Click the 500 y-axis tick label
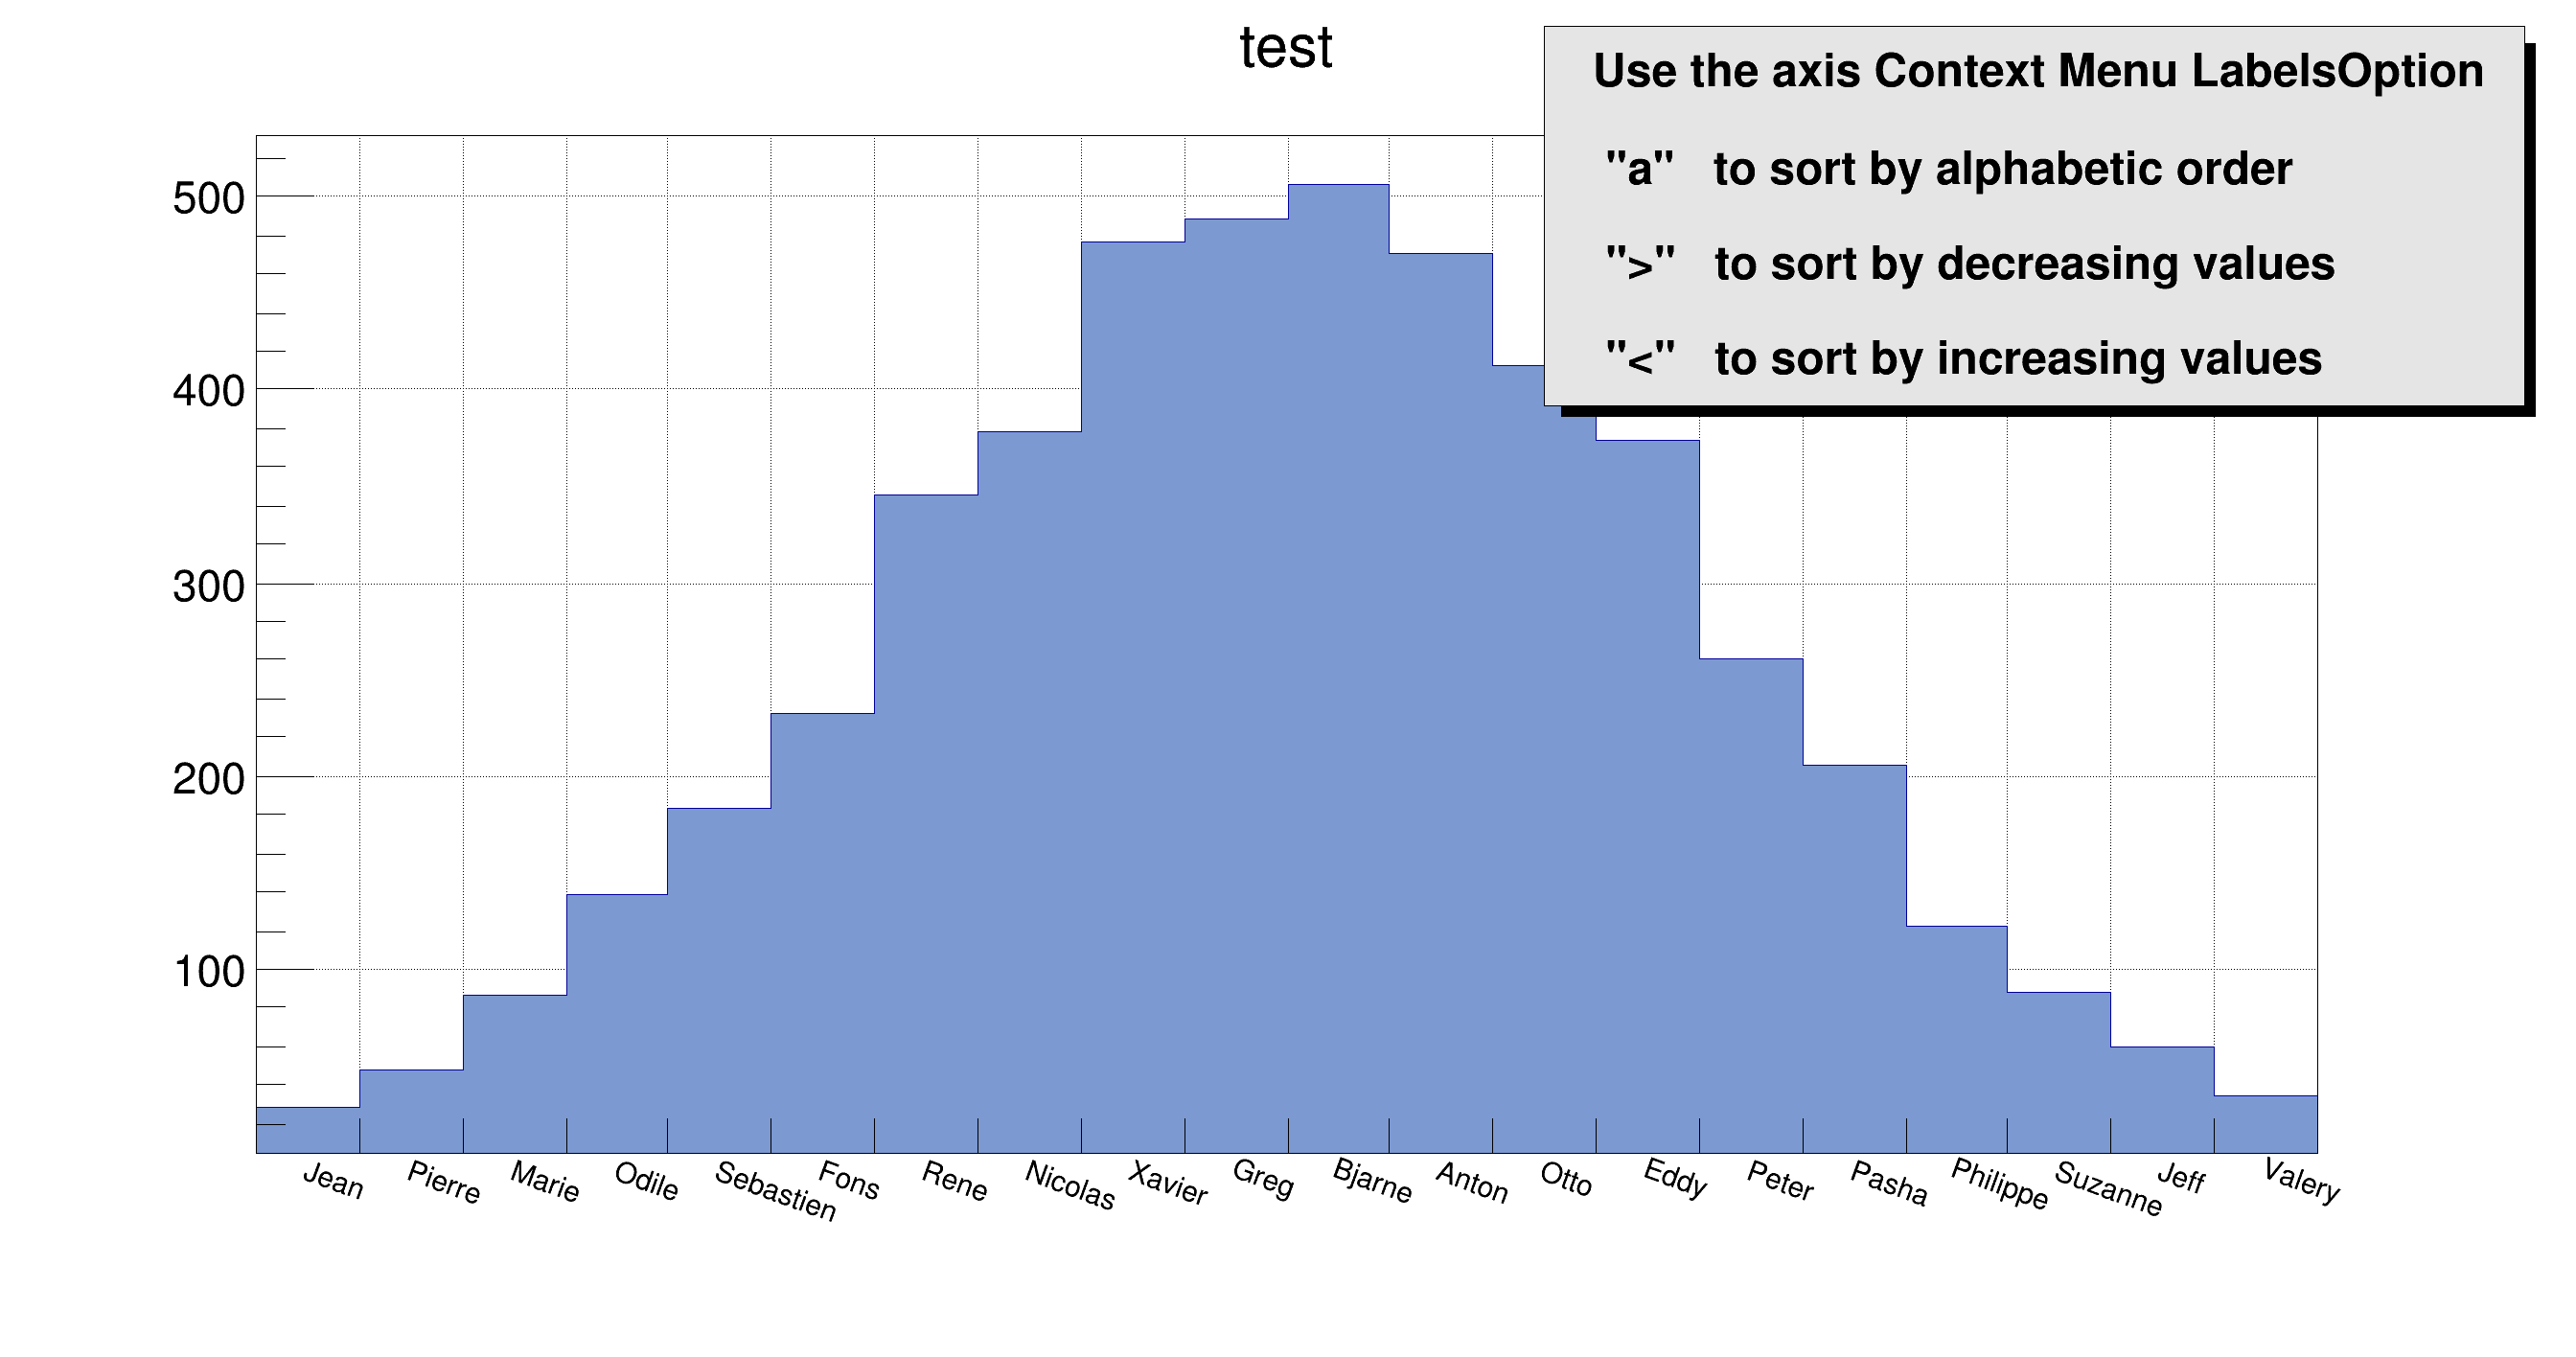This screenshot has width=2576, height=1357. coord(208,199)
